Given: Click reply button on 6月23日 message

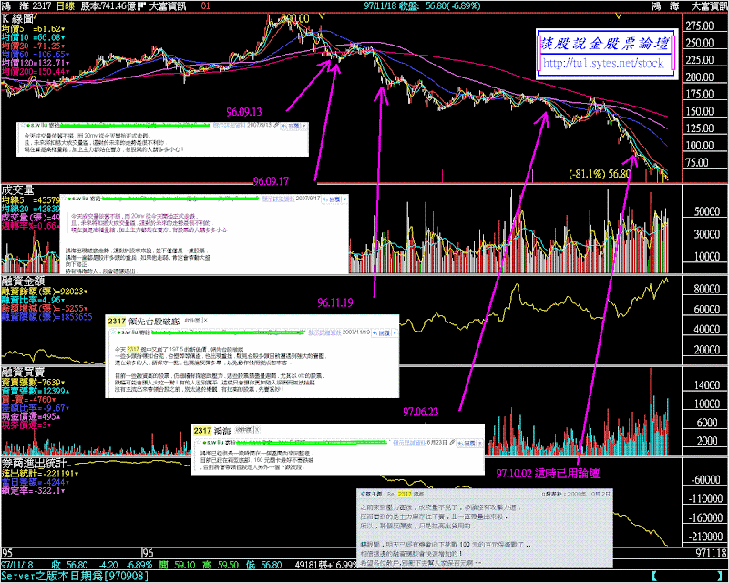Looking at the screenshot, I should pyautogui.click(x=467, y=444).
